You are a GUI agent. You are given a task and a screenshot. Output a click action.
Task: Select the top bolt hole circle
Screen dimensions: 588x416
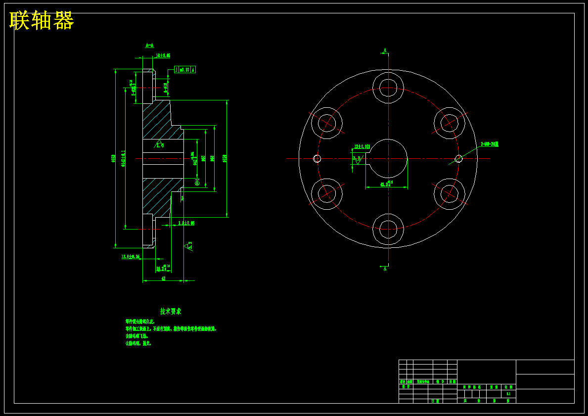tap(388, 88)
